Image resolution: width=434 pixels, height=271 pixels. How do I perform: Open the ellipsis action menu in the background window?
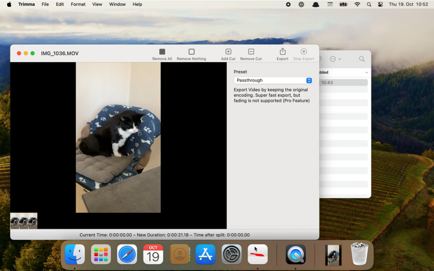point(335,59)
